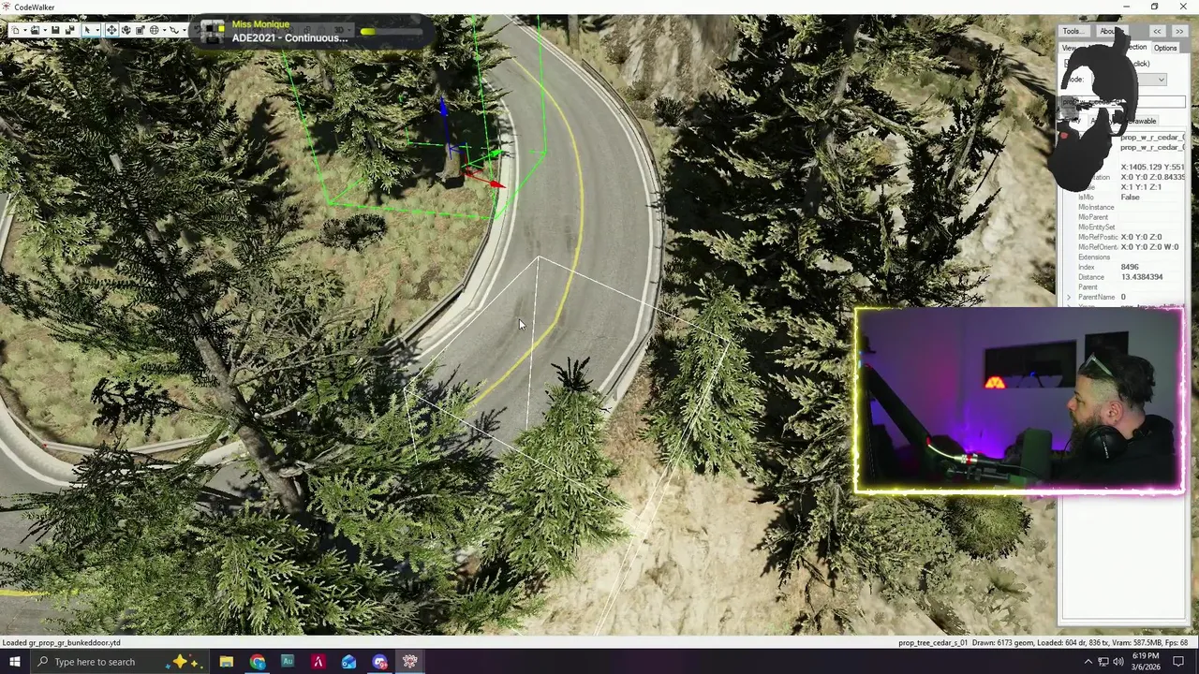
Task: Click the ADE2021 song title overlay
Action: coord(289,37)
